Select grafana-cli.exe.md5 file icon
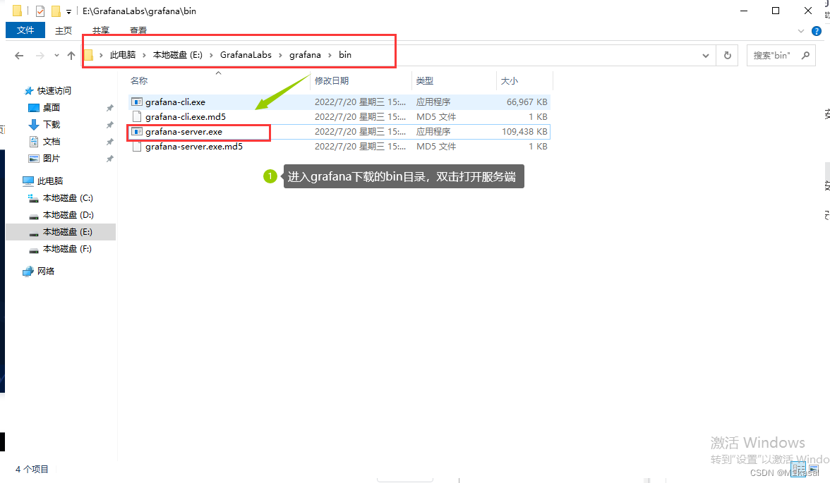Screen dimensions: 830x483 click(x=137, y=117)
